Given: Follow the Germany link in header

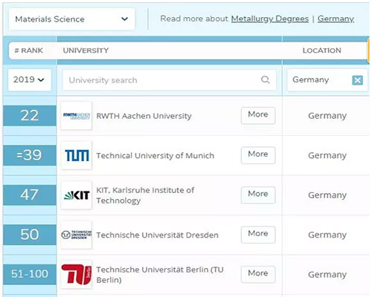Looking at the screenshot, I should pos(336,19).
